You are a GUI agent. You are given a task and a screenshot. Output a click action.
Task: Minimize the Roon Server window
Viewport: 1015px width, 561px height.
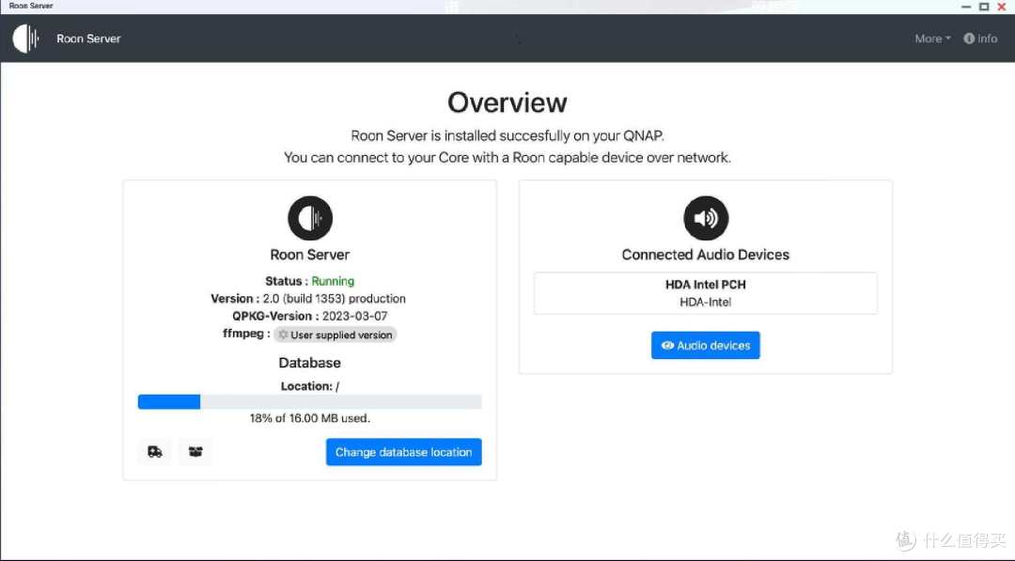(966, 7)
